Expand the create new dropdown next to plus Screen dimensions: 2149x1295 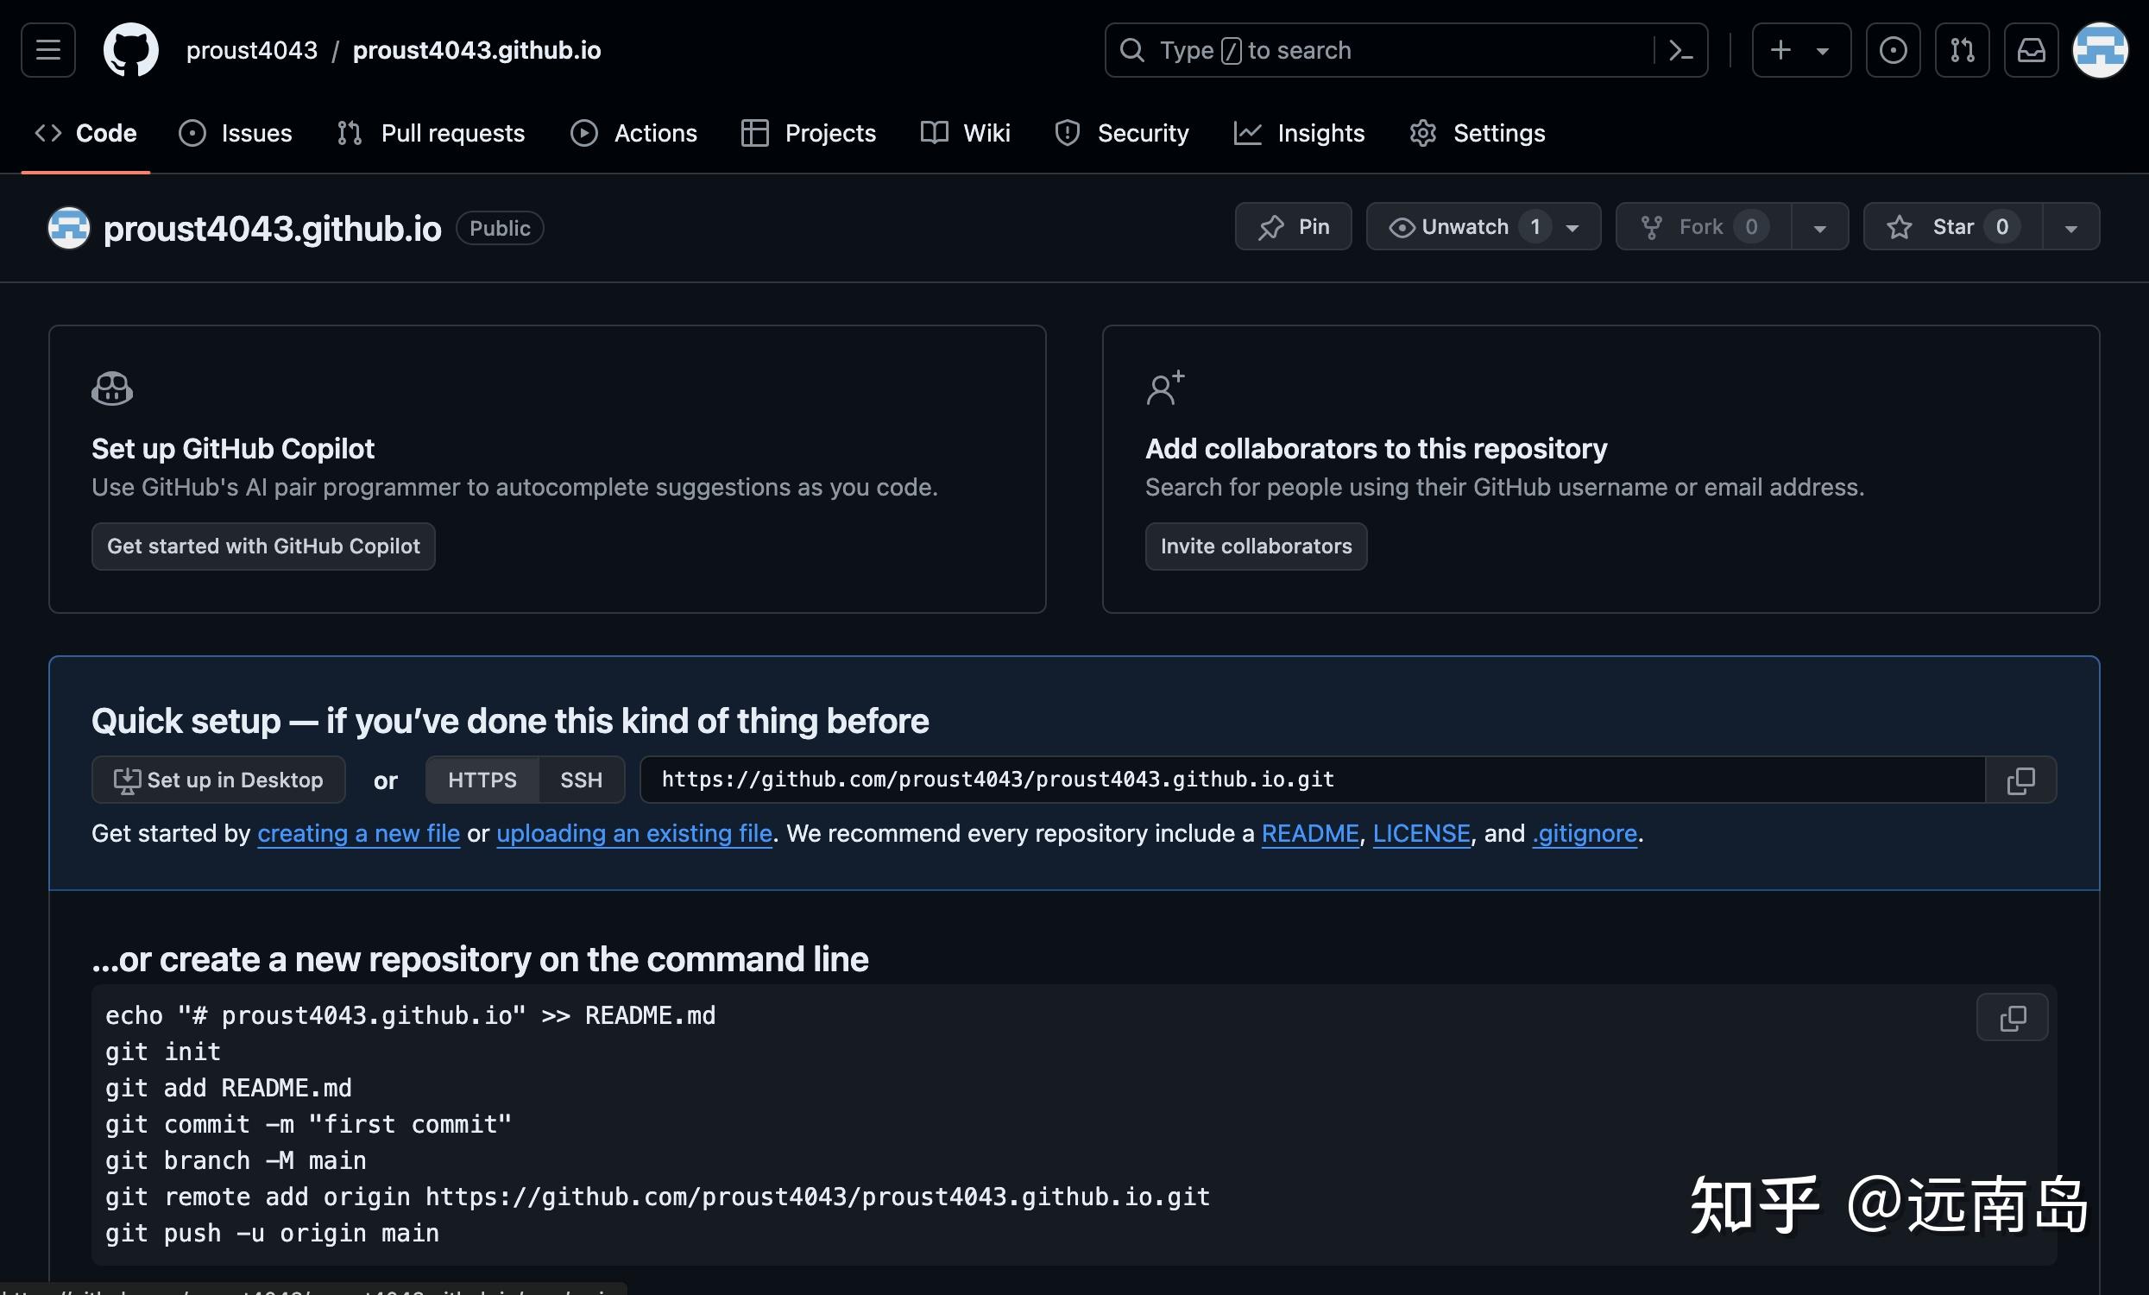1823,50
